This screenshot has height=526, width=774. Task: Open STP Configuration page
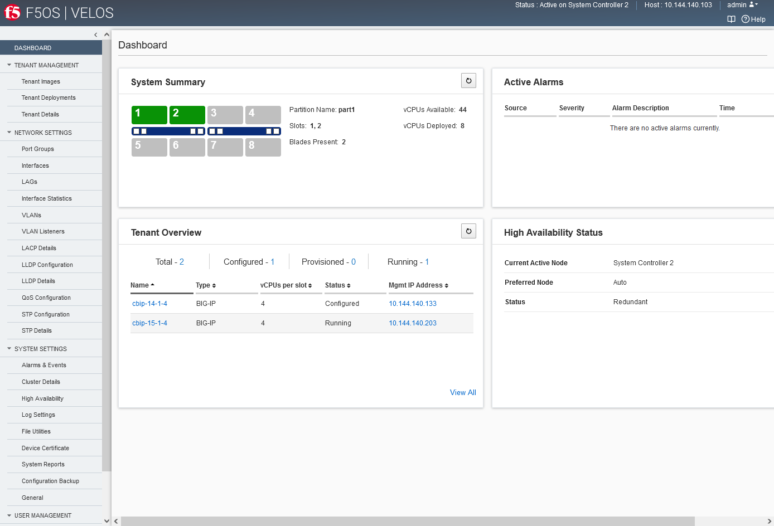pos(46,314)
